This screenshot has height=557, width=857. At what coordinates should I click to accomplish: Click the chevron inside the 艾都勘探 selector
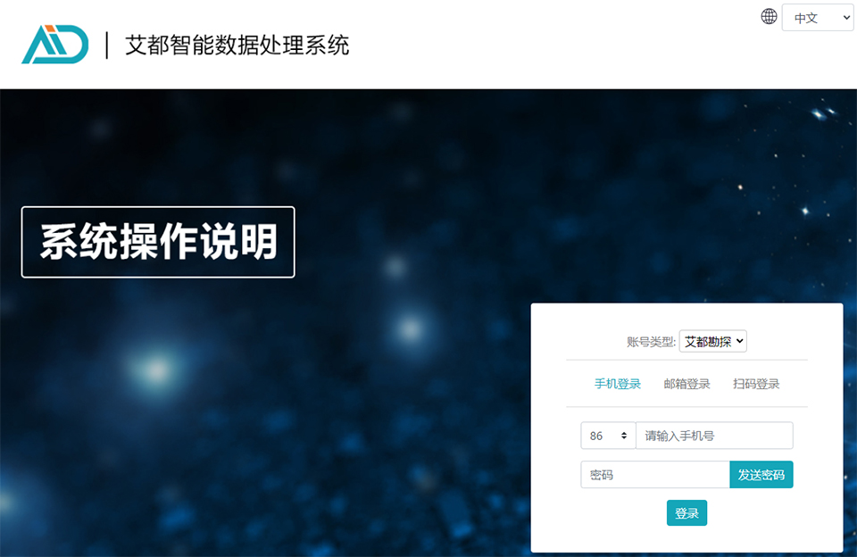click(x=739, y=341)
